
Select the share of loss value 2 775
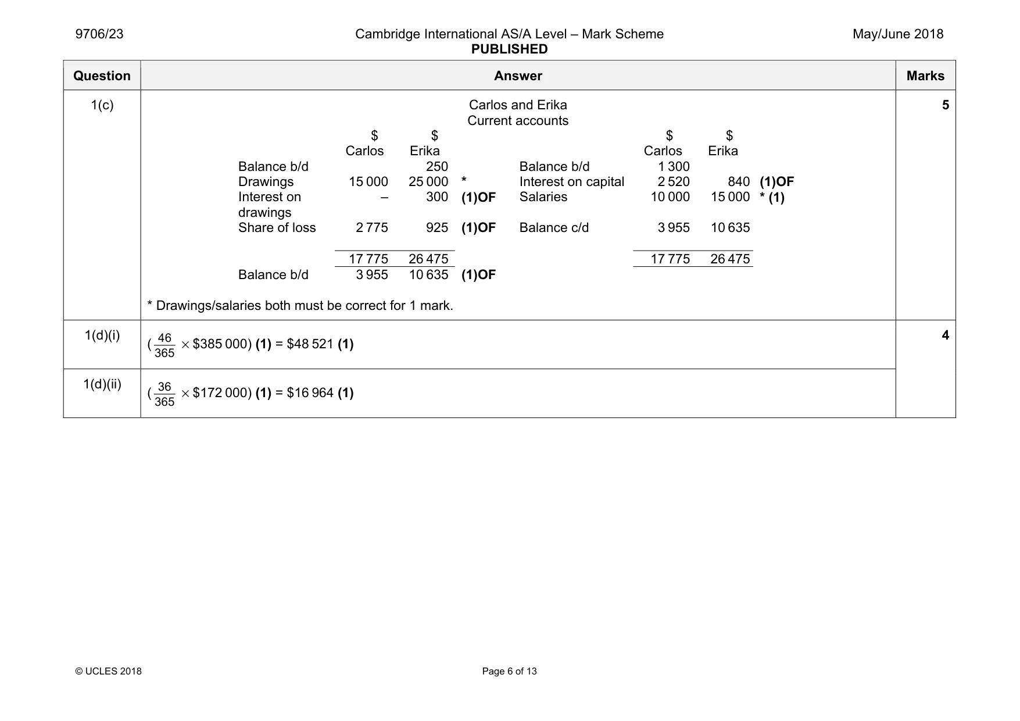(x=372, y=228)
